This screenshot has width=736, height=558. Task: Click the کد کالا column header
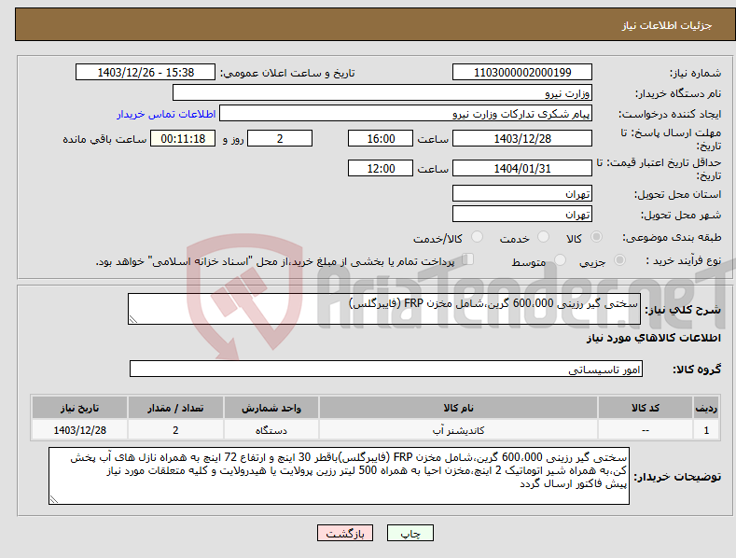[645, 408]
